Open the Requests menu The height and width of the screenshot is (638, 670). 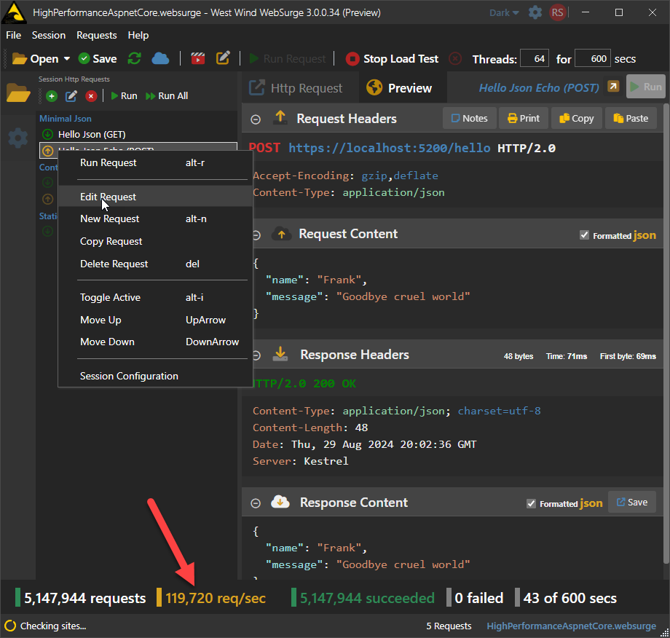point(97,35)
